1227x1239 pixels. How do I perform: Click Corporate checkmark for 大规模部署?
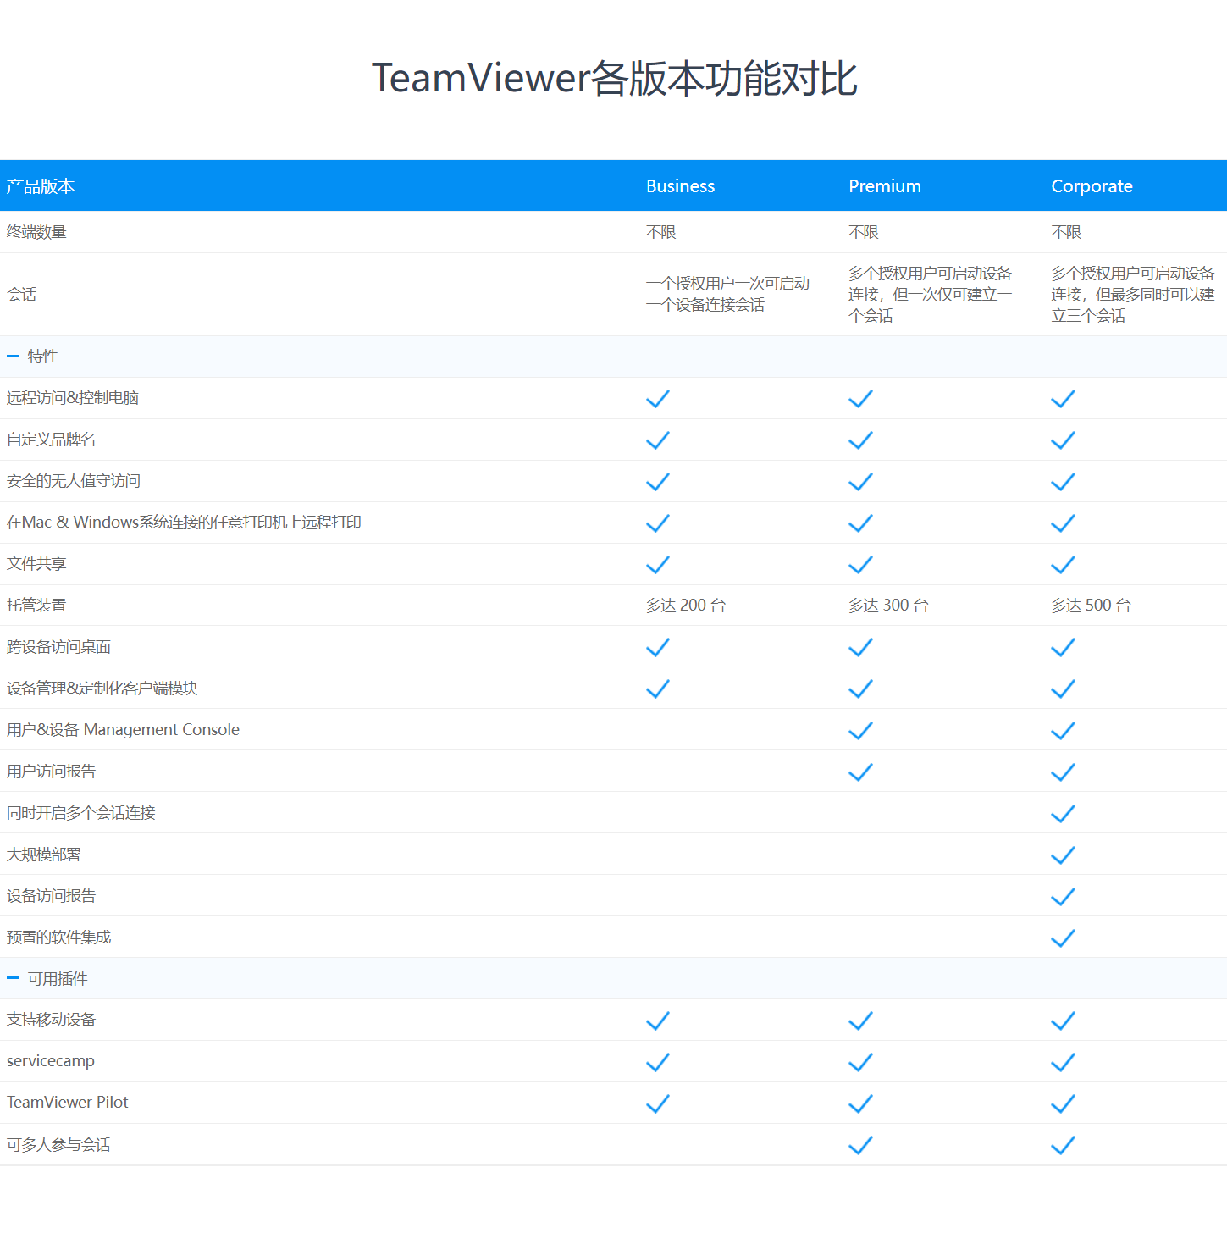point(1063,855)
